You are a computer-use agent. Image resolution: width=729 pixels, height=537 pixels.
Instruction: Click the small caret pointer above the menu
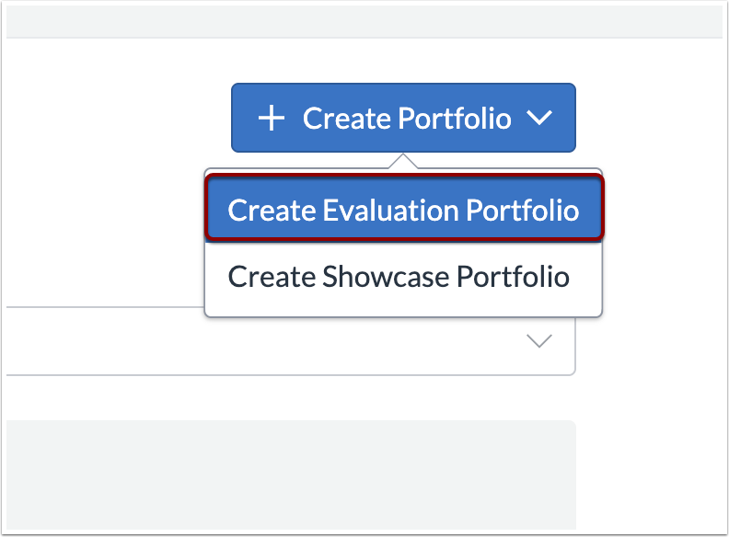[x=403, y=162]
